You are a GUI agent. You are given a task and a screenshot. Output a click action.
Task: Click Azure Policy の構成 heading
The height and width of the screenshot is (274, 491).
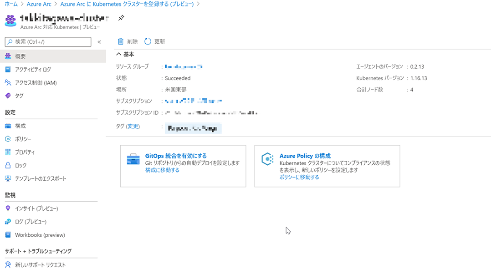click(x=305, y=156)
